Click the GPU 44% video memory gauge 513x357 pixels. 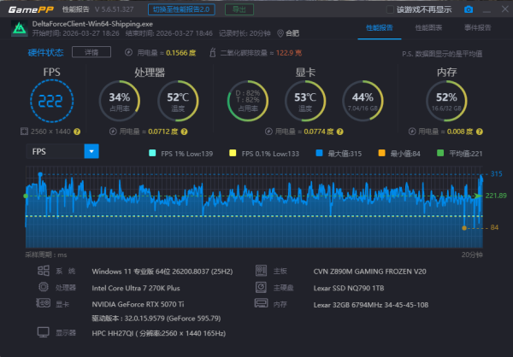pos(363,101)
